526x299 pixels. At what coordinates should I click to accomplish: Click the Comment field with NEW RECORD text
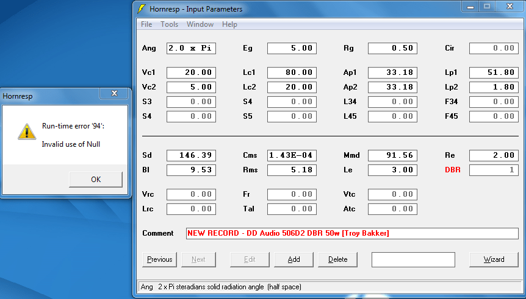[x=352, y=233]
